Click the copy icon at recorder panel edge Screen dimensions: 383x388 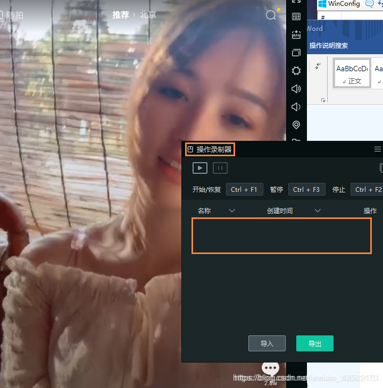[381, 168]
